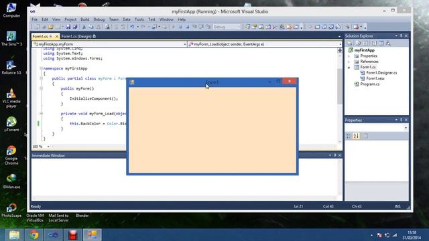Stop debugging with the Stop icon
Image resolution: width=429 pixels, height=241 pixels.
[x=188, y=27]
